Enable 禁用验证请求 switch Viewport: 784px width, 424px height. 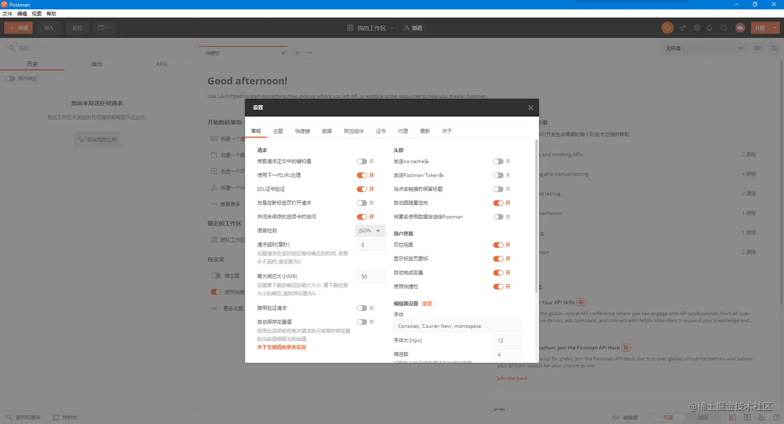[x=362, y=308]
